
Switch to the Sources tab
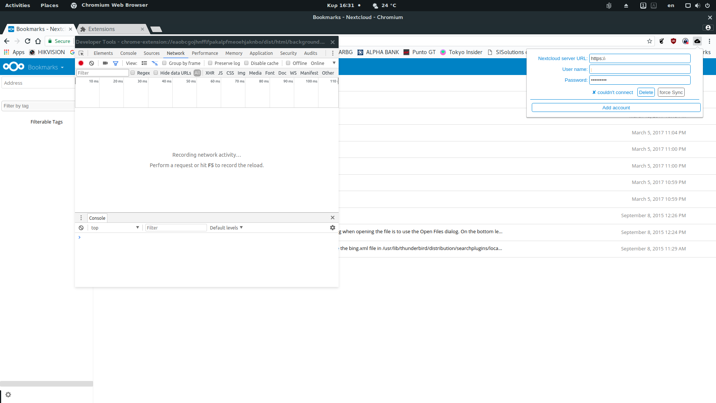[151, 53]
